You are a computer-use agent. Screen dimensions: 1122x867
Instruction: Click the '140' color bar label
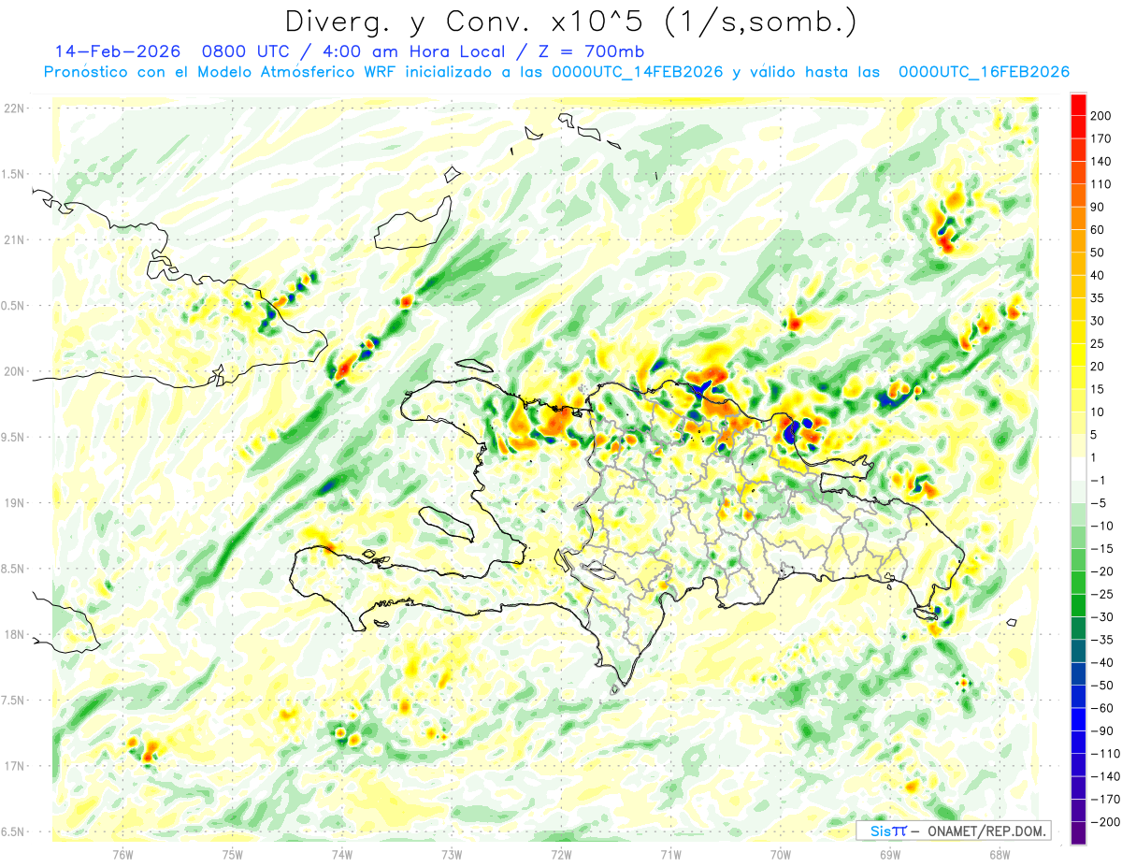(x=1101, y=162)
